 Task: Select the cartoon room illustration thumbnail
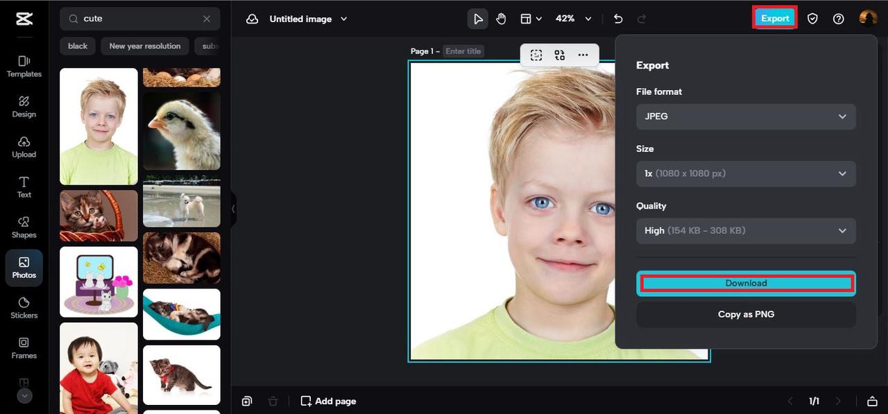coord(99,282)
